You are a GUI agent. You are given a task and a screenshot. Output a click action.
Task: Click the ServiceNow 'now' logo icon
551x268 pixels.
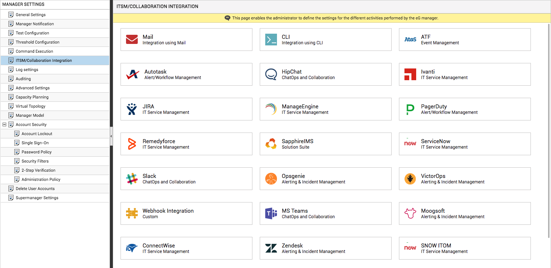tap(410, 143)
